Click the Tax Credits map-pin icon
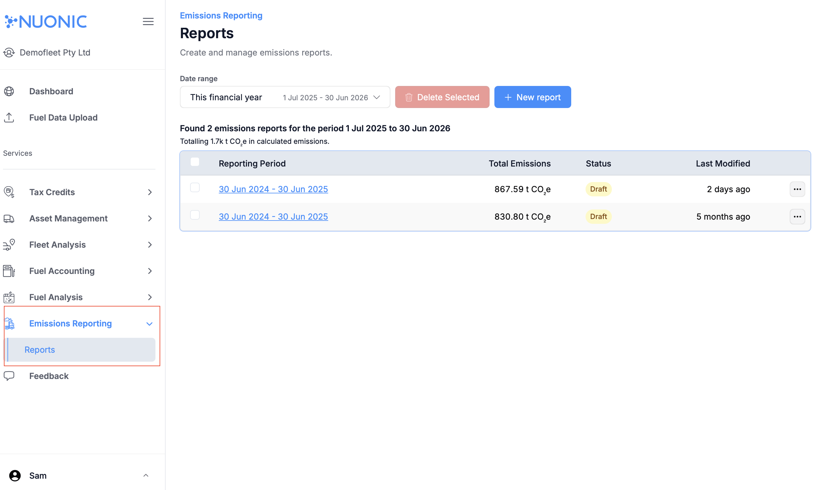819x490 pixels. click(9, 192)
